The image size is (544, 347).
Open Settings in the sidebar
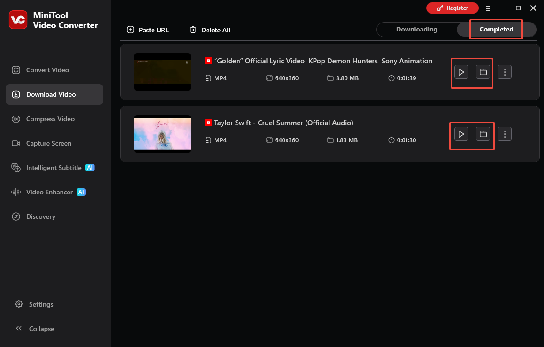[34, 304]
